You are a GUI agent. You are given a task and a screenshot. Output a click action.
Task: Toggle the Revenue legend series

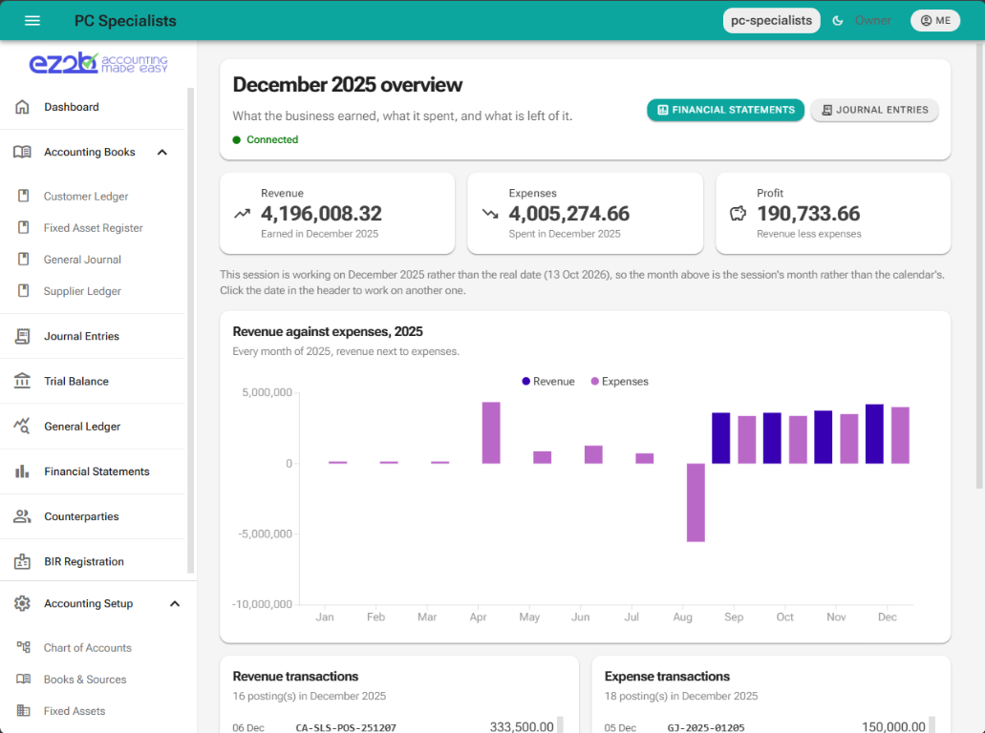pyautogui.click(x=547, y=382)
